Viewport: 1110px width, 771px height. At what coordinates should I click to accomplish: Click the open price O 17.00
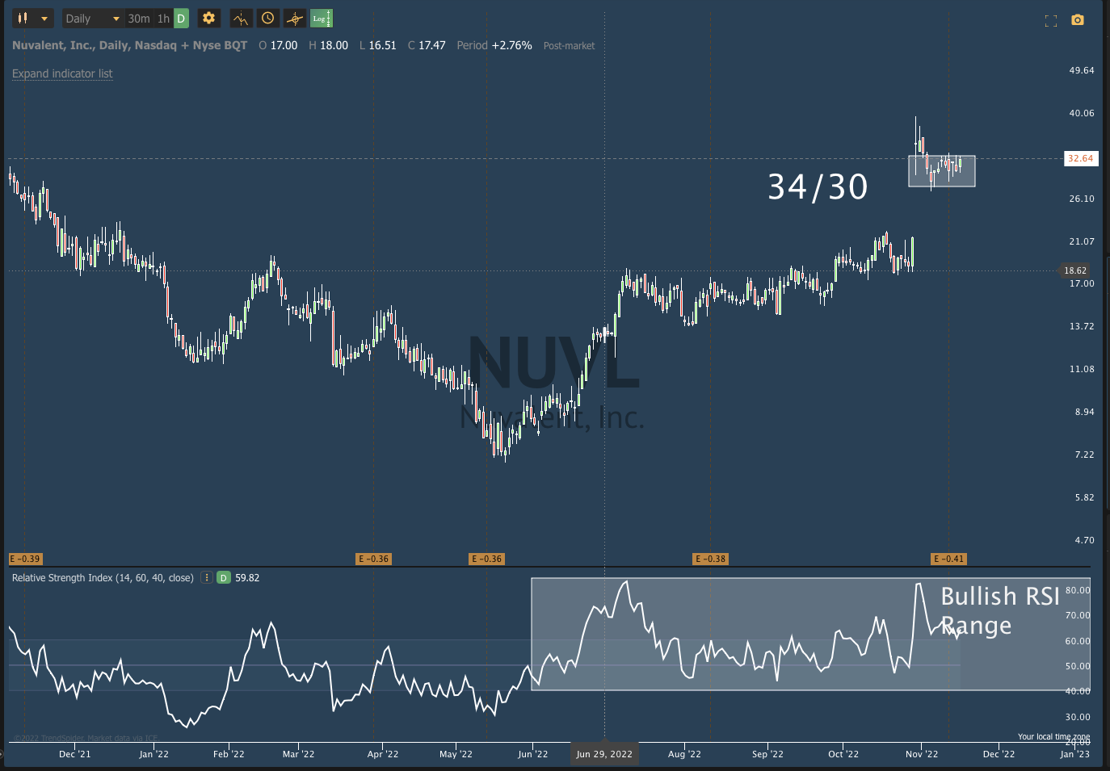click(x=278, y=45)
